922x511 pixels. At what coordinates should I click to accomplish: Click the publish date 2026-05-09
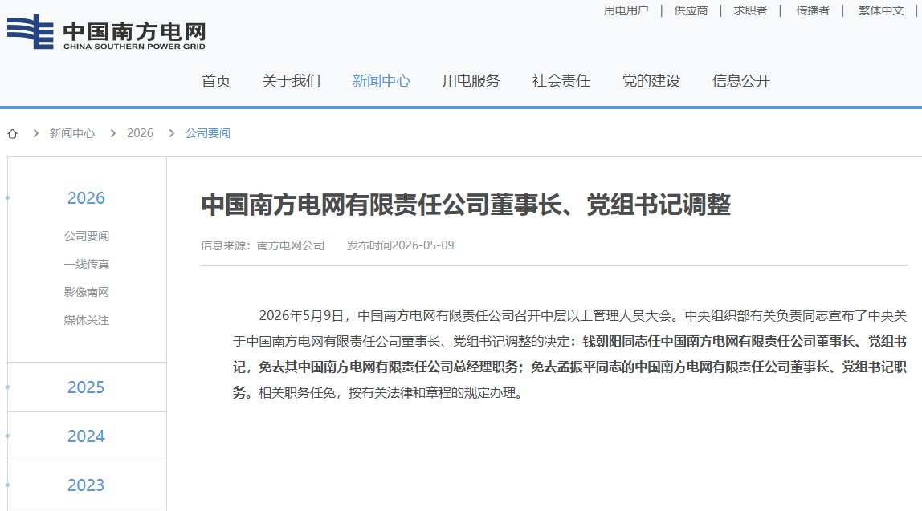(x=423, y=245)
